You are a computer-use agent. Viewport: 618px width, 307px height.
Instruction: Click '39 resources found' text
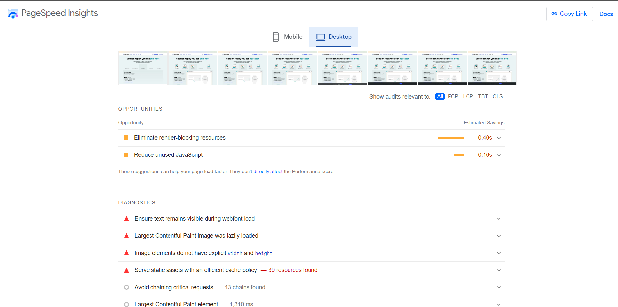point(293,270)
